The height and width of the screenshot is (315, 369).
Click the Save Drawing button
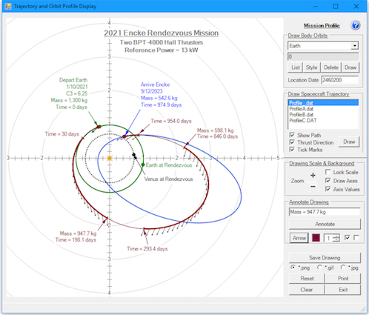pyautogui.click(x=325, y=258)
